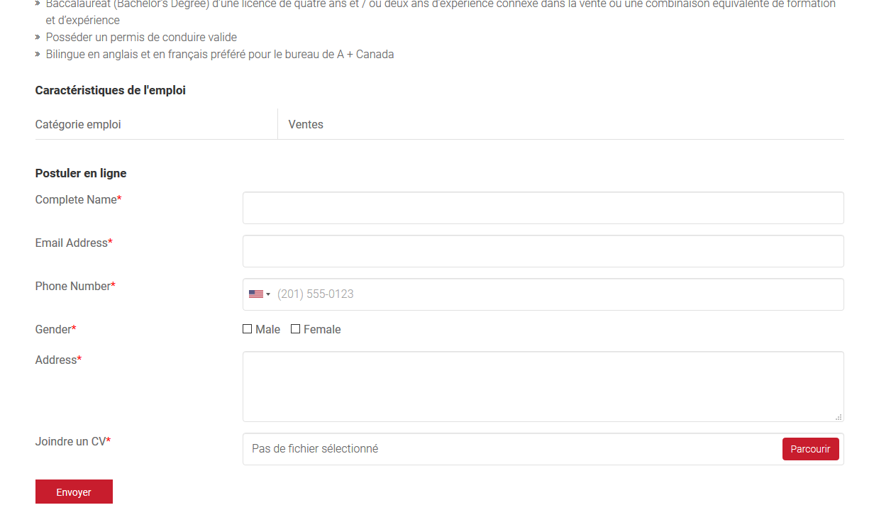This screenshot has width=874, height=510.
Task: Check the Male gender checkbox
Action: 248,329
